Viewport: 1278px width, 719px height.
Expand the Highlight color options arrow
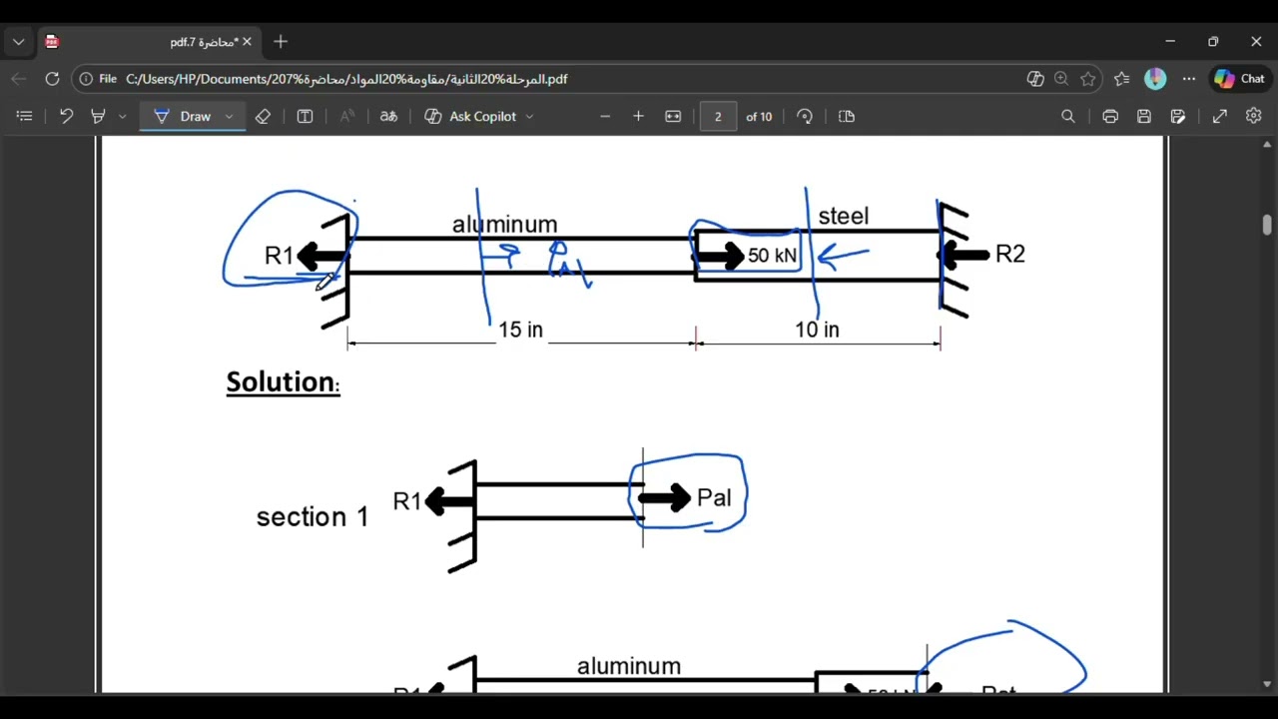pos(122,116)
